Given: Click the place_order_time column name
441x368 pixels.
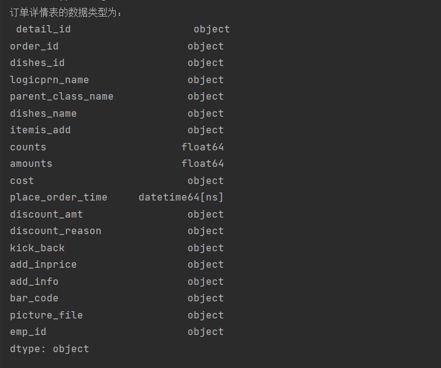Looking at the screenshot, I should pos(59,197).
